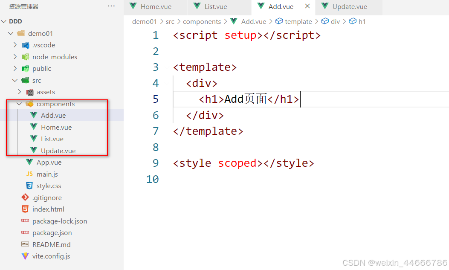449x270 pixels.
Task: Click the Vue icon beside App.vue
Action: (x=29, y=162)
